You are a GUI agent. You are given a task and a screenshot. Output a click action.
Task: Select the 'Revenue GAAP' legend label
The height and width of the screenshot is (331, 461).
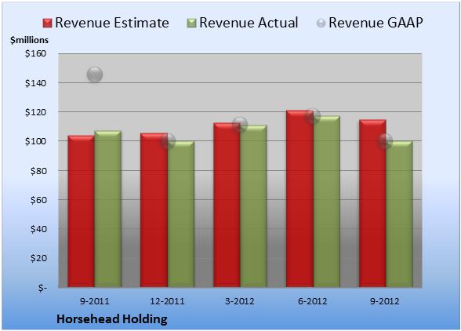(x=376, y=23)
